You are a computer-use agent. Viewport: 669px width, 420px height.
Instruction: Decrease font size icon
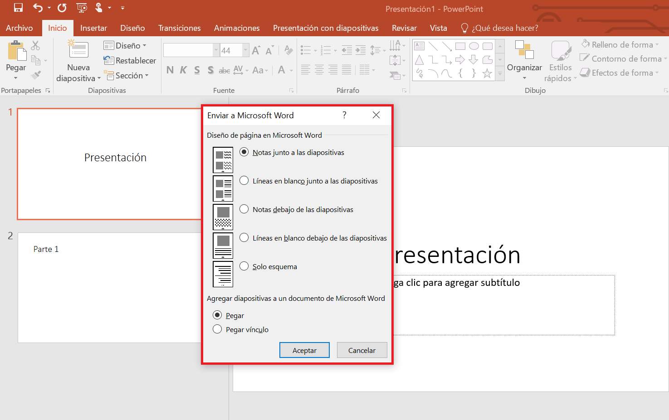click(269, 50)
